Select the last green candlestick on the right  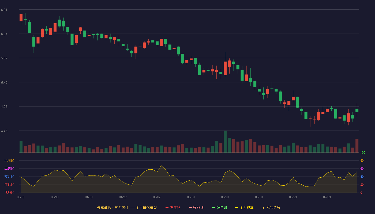point(357,110)
